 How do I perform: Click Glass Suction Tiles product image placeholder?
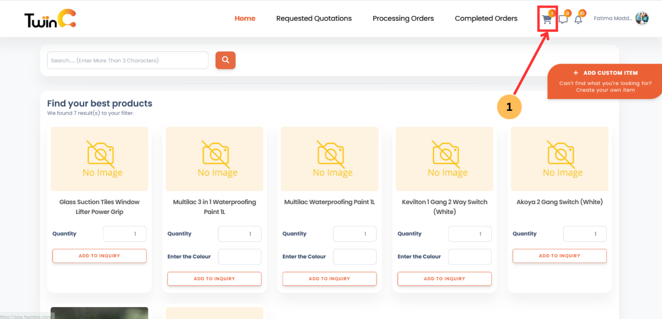99,159
